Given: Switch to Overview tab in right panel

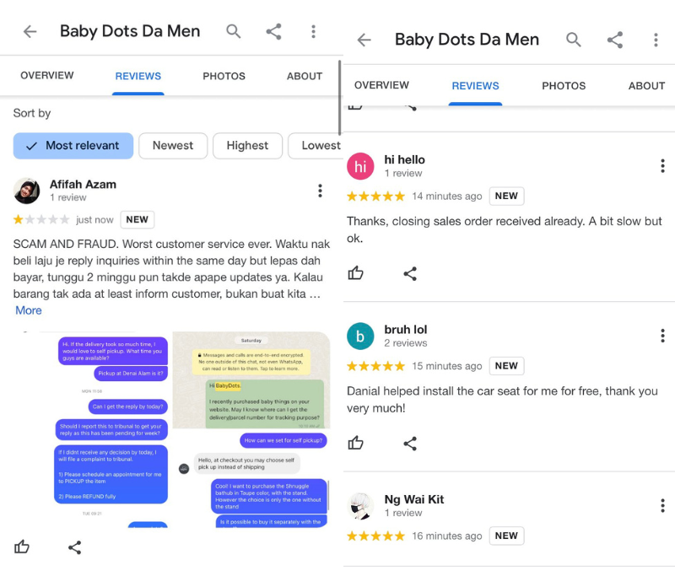Looking at the screenshot, I should click(381, 85).
